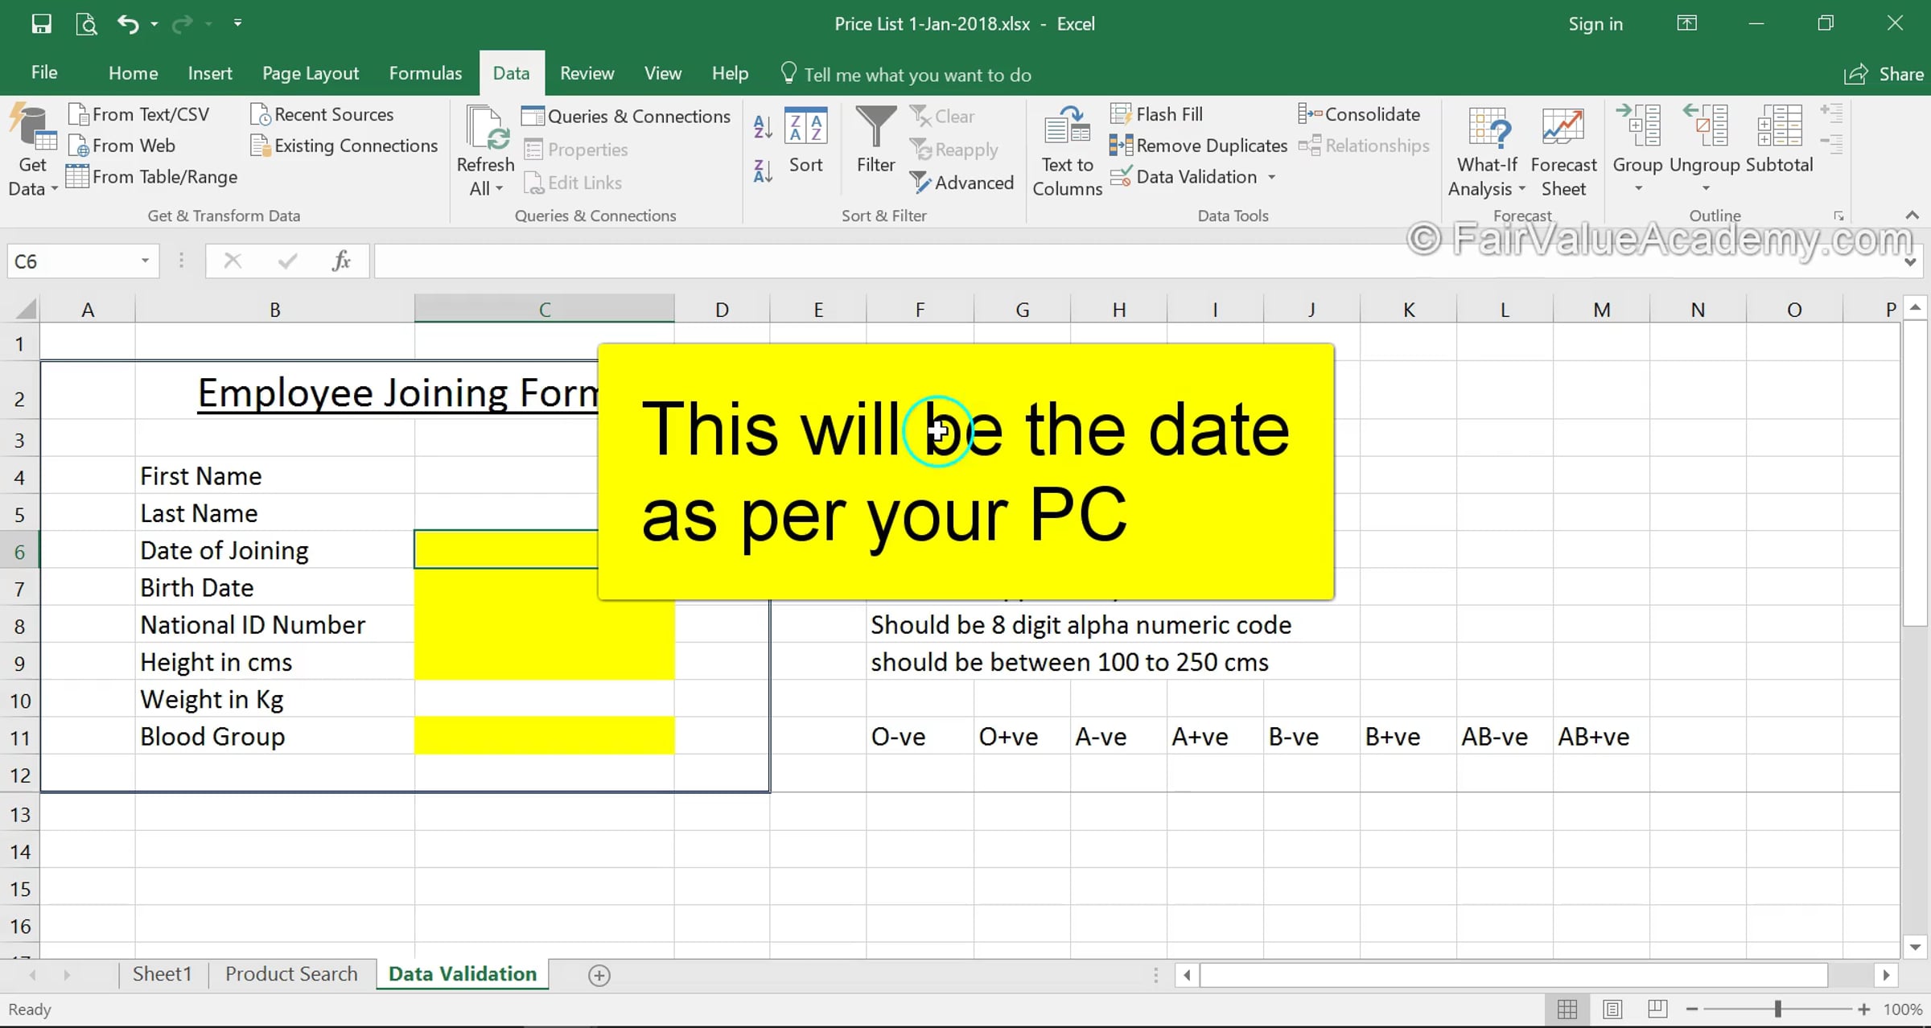Click Remove Duplicates

coord(1200,146)
